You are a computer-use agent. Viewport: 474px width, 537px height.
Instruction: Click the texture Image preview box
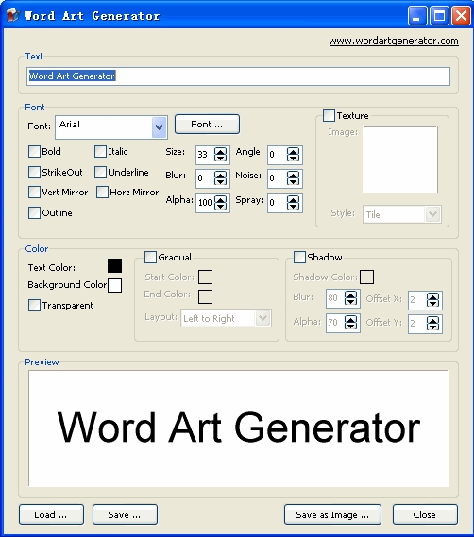(400, 159)
